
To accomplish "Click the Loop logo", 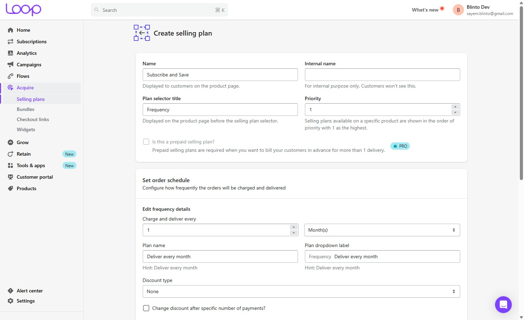I will (23, 10).
